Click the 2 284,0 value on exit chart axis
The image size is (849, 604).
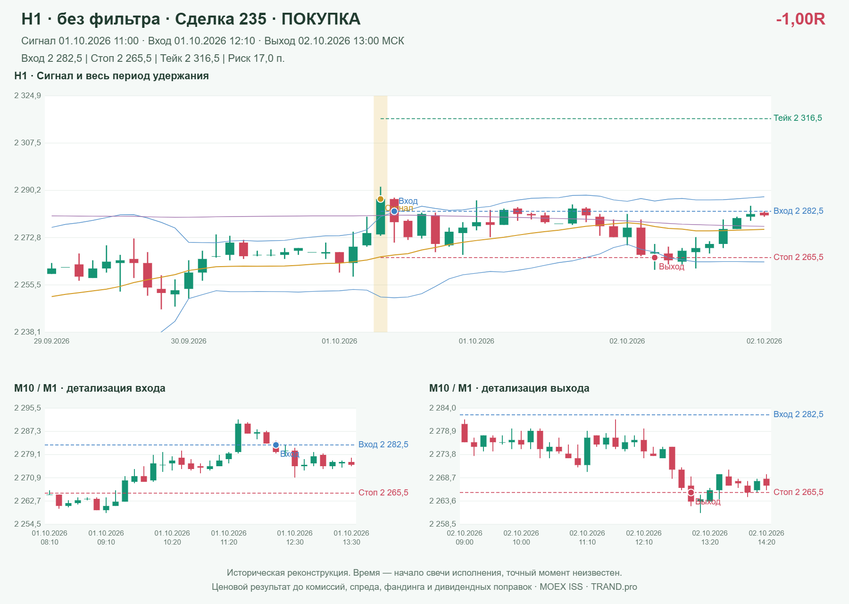point(442,408)
